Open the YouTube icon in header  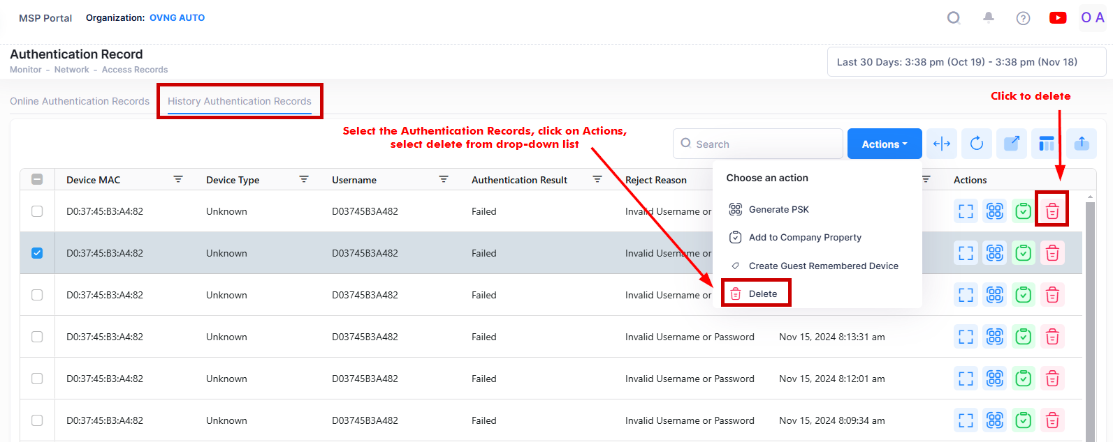[x=1058, y=18]
